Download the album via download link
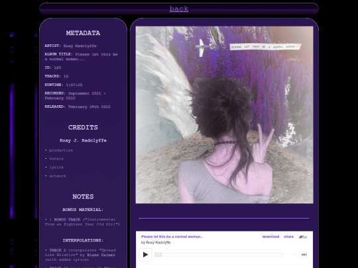This screenshot has width=358, height=268. 270,237
